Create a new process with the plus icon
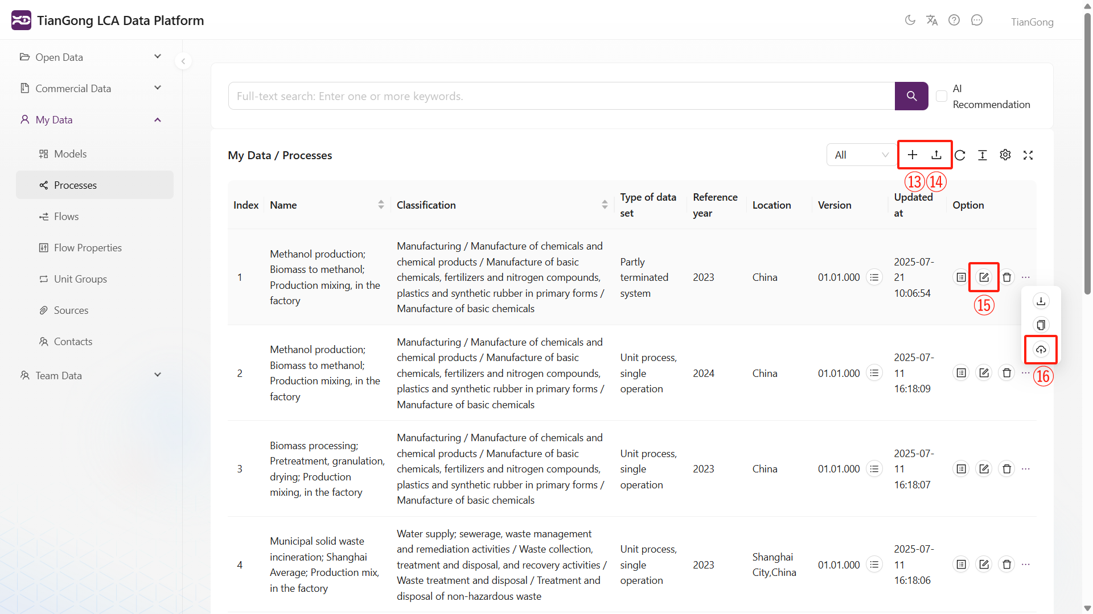 pos(913,155)
